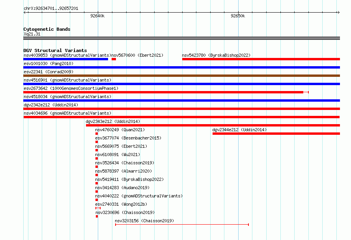The image size is (351, 240).
Task: Open the esv22341 Conrad2009 variant label
Action: (49, 72)
